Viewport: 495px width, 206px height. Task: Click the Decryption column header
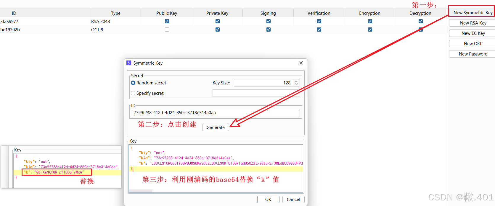420,13
